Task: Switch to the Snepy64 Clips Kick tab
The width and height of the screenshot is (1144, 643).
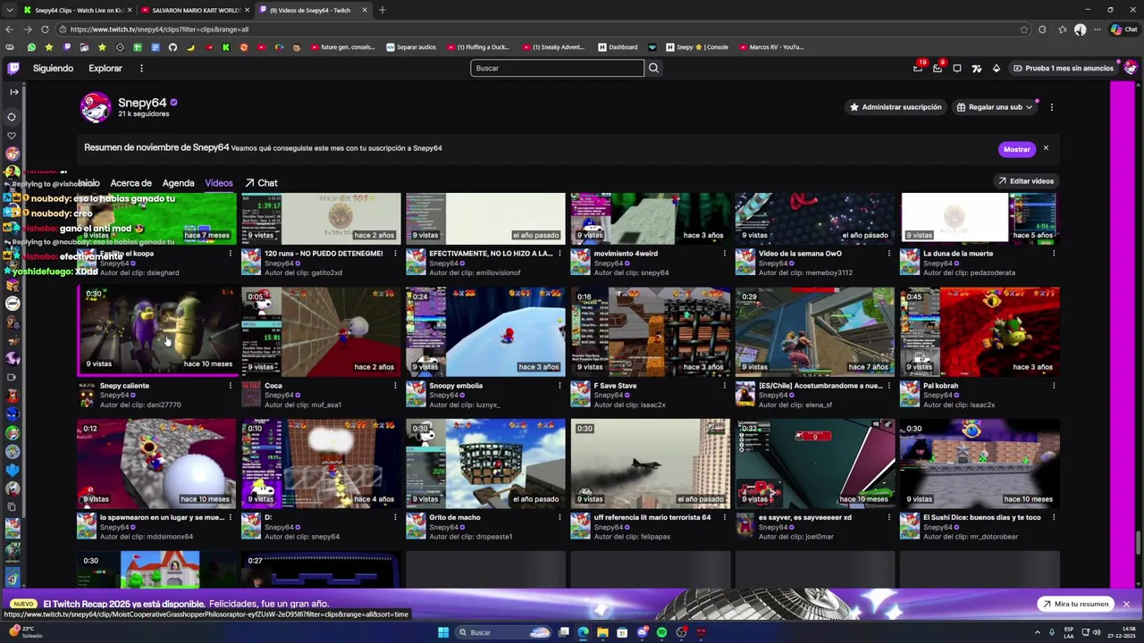Action: (x=77, y=10)
